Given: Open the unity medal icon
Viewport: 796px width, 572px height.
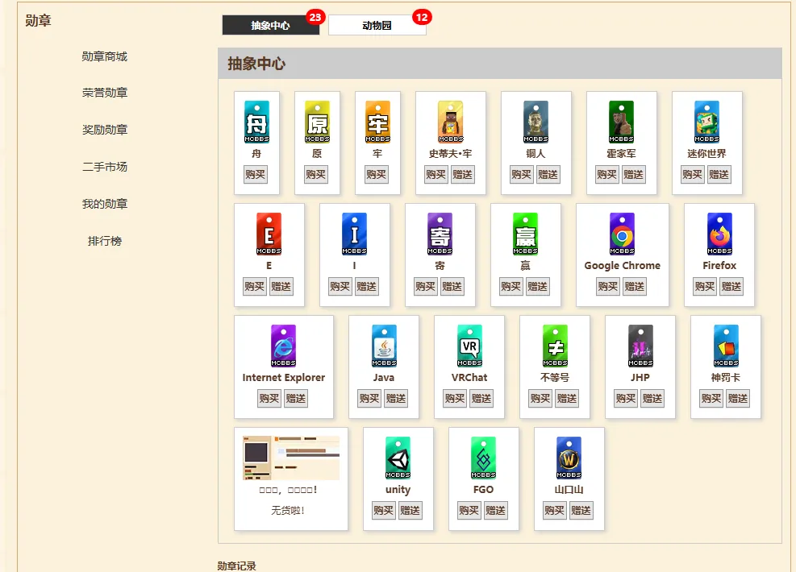Looking at the screenshot, I should [x=398, y=458].
